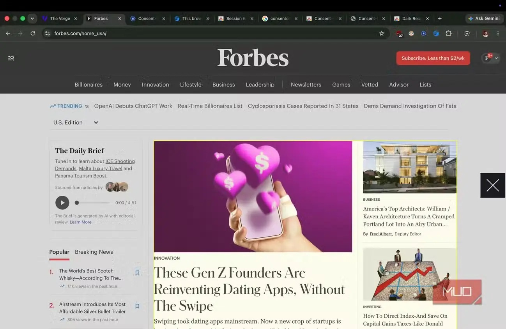506x329 pixels.
Task: Close the overlay with the X button
Action: (493, 186)
